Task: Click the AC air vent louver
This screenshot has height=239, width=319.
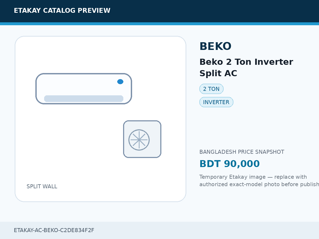Action: coord(84,99)
